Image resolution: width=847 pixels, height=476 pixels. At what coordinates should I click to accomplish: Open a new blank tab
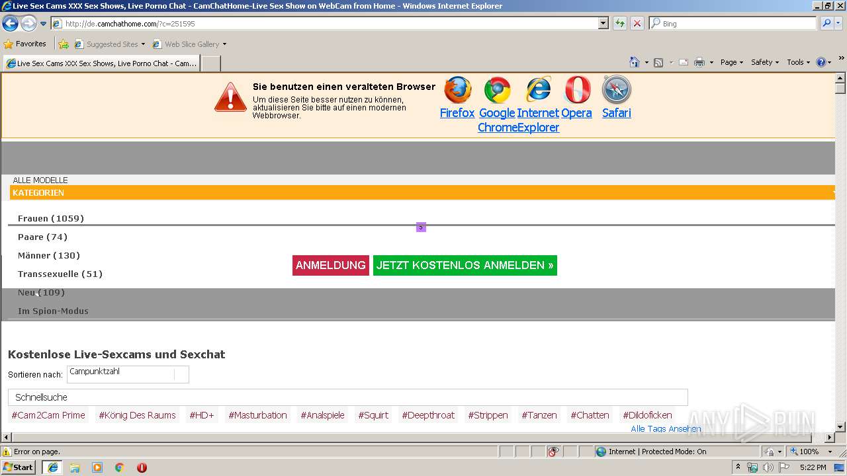click(210, 63)
